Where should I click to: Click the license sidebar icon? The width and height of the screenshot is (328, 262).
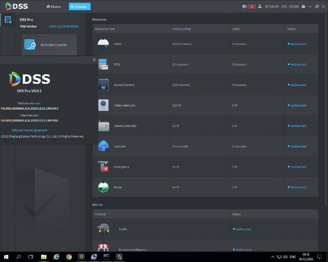(x=8, y=20)
